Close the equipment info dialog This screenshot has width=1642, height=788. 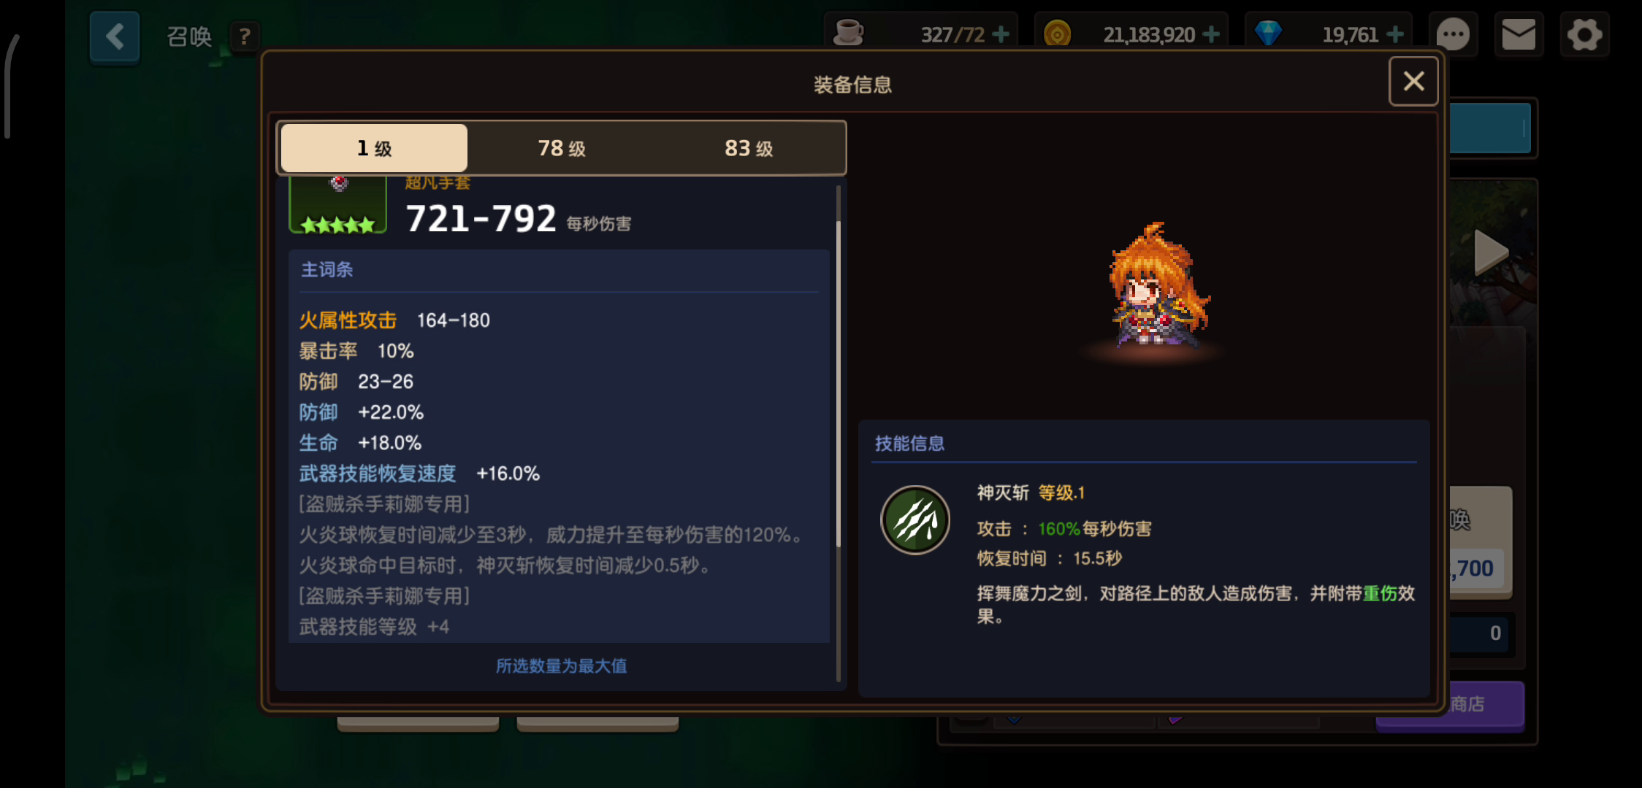1413,81
